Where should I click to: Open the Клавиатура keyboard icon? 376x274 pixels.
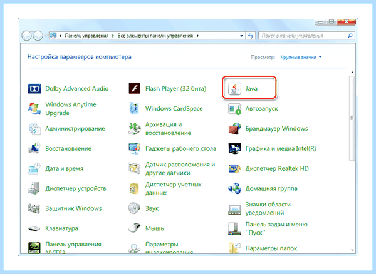tap(34, 228)
